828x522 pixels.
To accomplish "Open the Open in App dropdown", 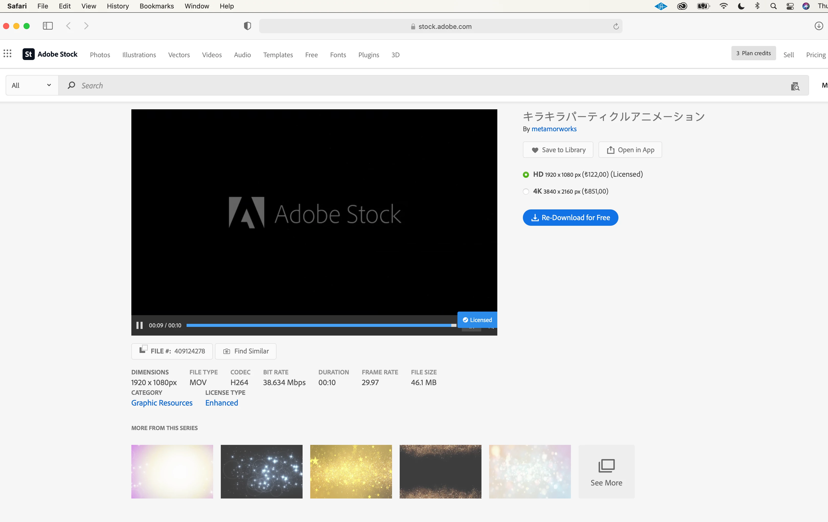I will click(630, 150).
